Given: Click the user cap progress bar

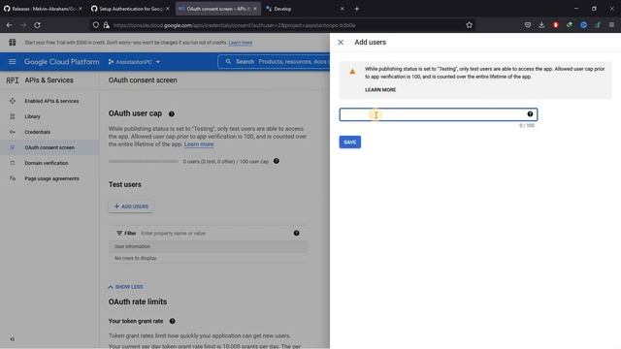Looking at the screenshot, I should pos(144,161).
